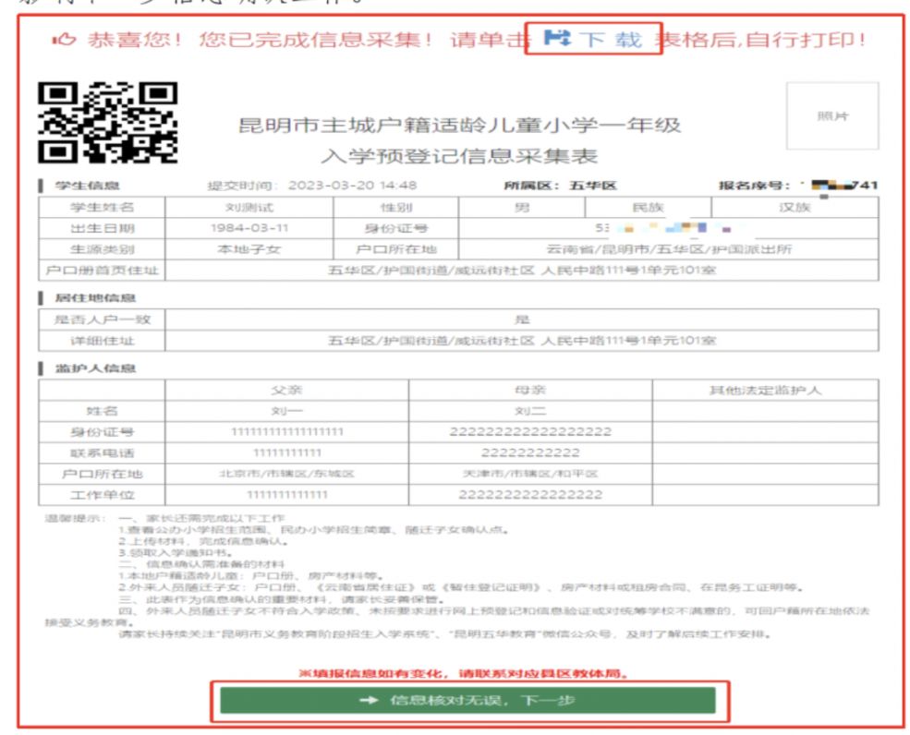910x735 pixels.
Task: Click the 监护人信息 section heading
Action: (95, 368)
